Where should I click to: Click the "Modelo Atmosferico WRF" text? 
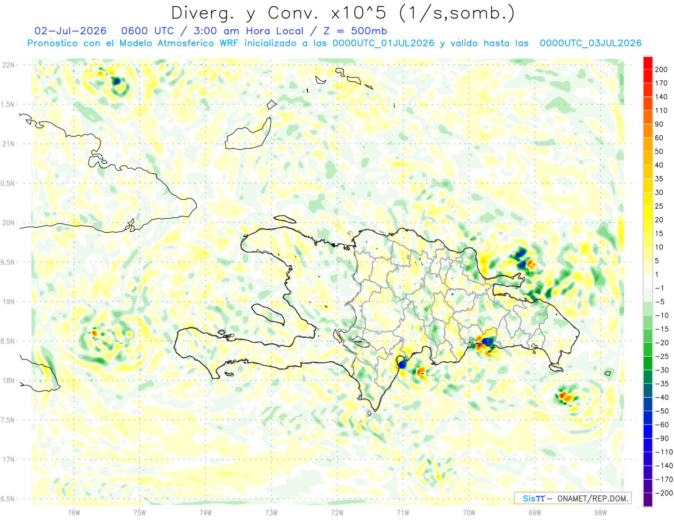[179, 43]
